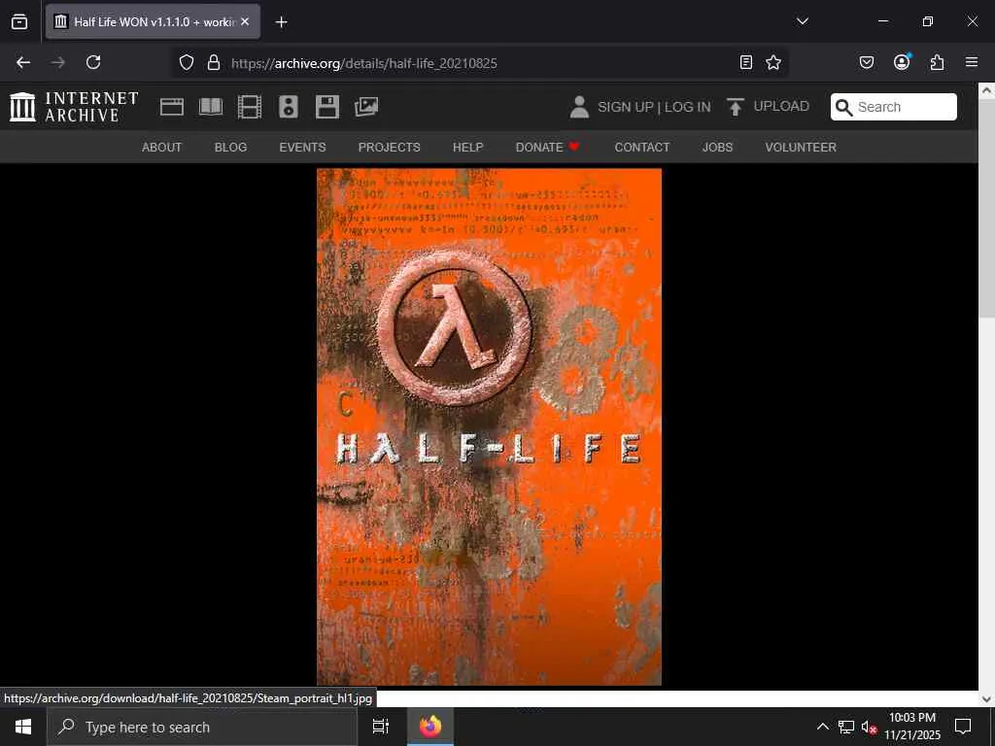Screen dimensions: 995x746
Task: Click the search magnifier icon
Action: 844,107
